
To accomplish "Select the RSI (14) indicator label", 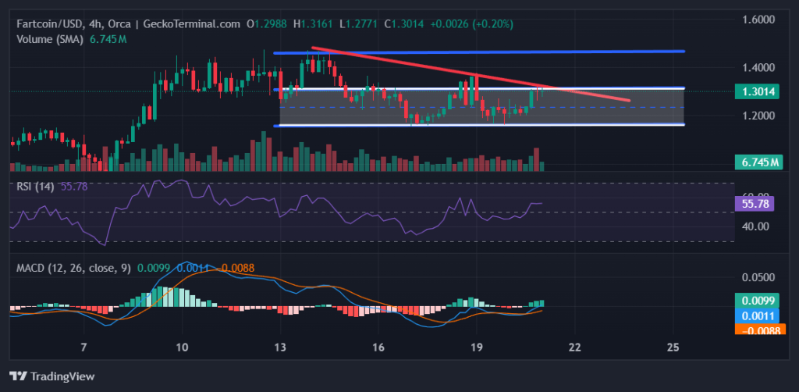I will [33, 185].
